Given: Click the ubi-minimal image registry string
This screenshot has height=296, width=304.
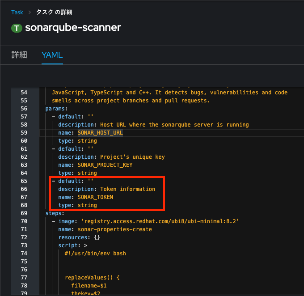Looking at the screenshot, I should [x=160, y=221].
